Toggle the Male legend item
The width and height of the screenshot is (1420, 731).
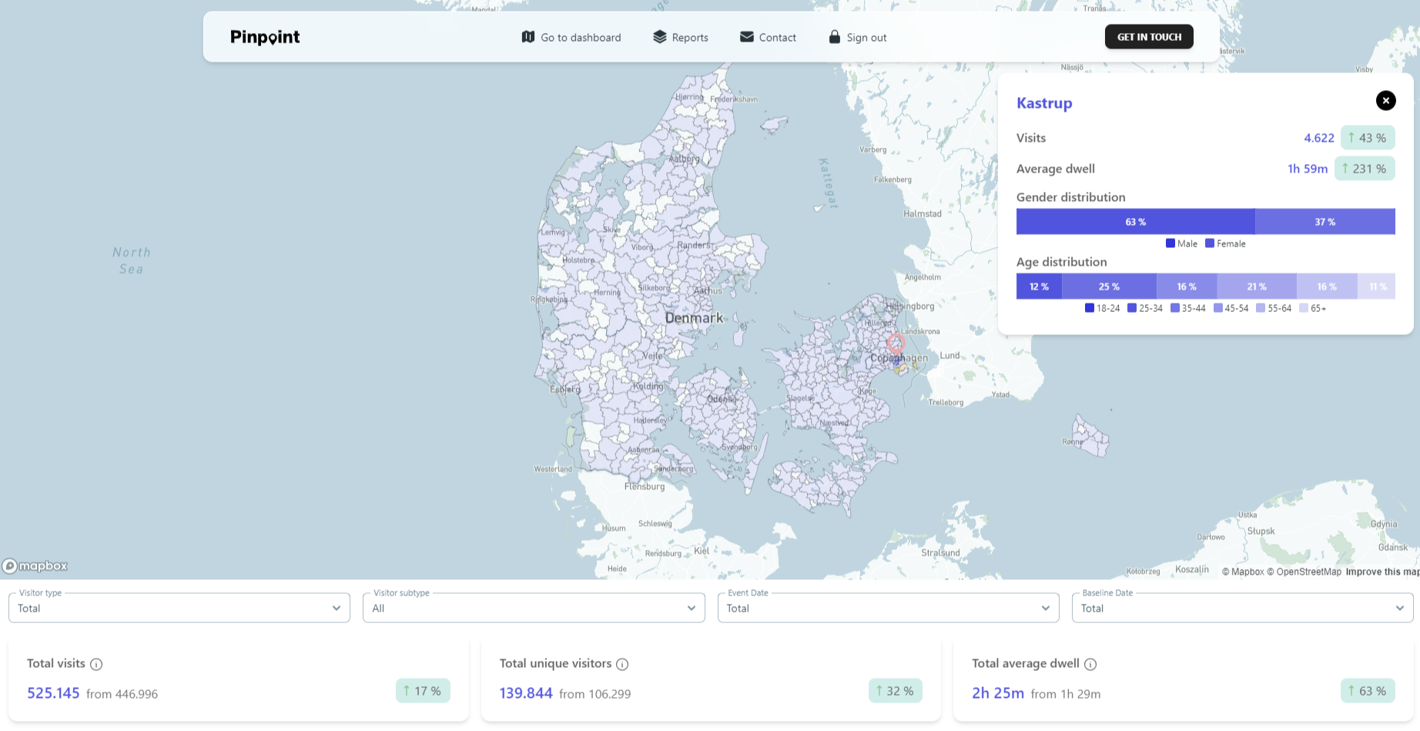coord(1181,243)
